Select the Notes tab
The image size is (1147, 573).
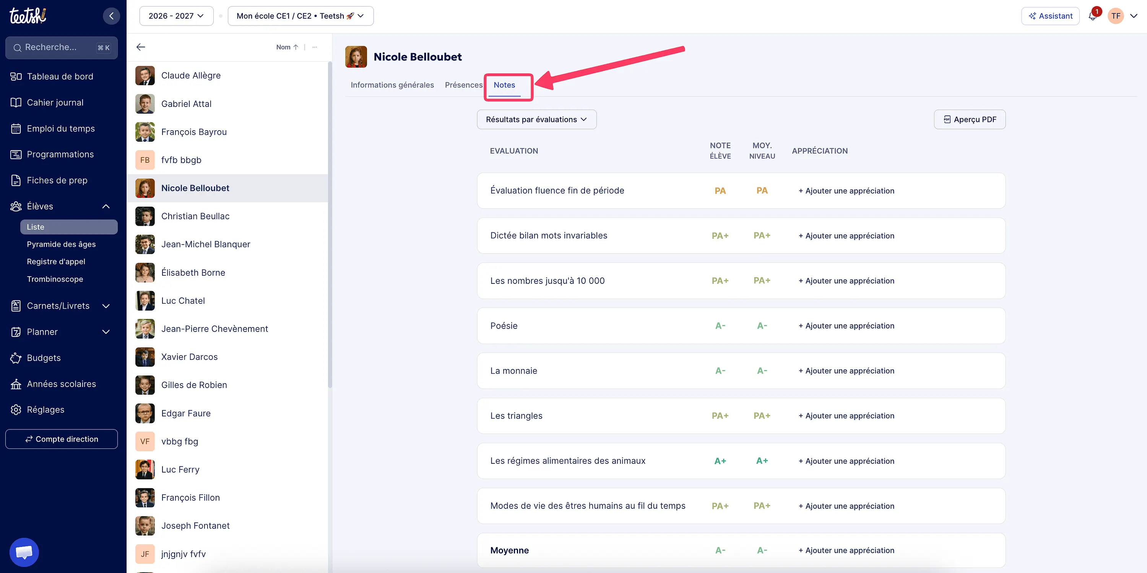(504, 85)
